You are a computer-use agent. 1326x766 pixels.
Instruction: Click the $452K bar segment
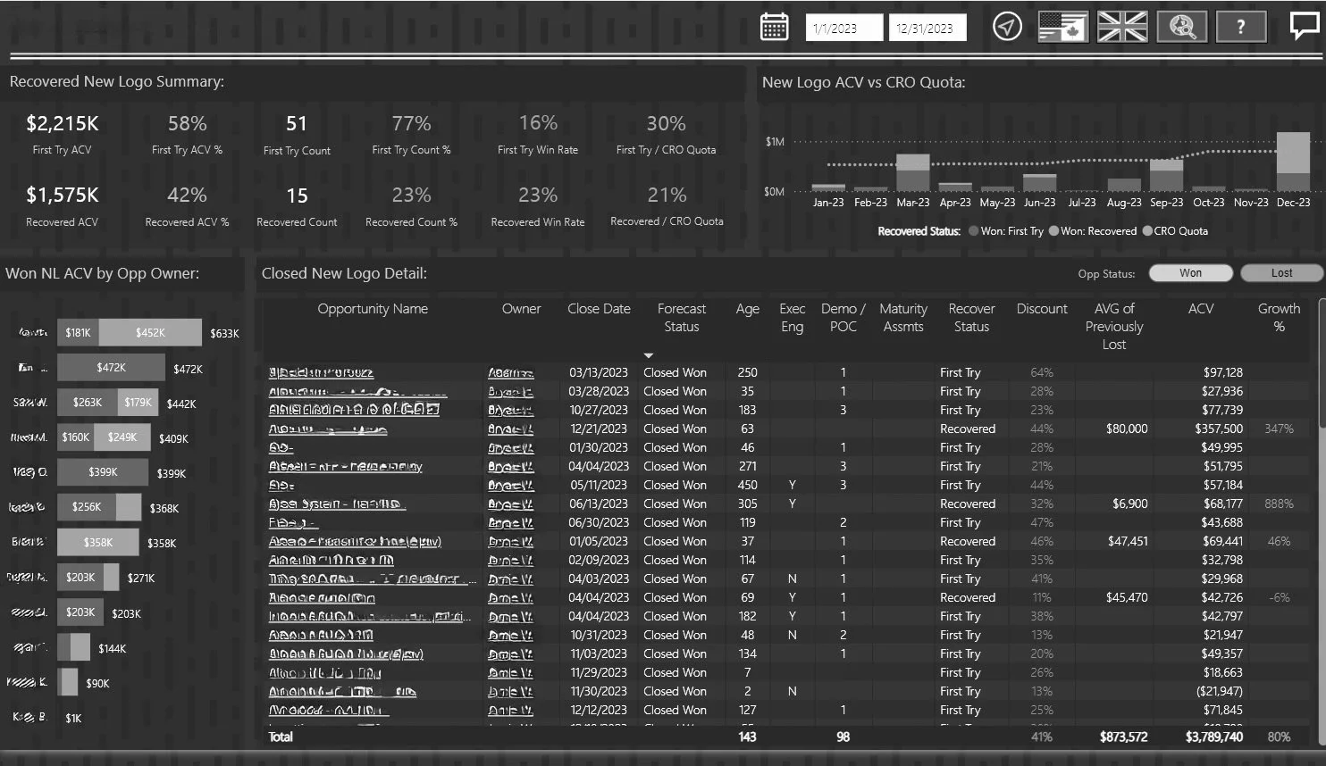pos(150,333)
